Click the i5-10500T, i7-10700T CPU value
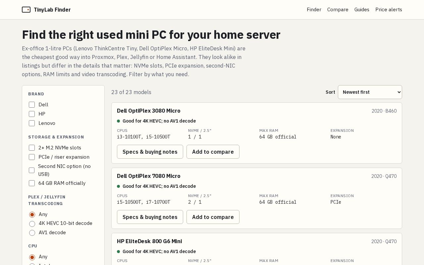The height and width of the screenshot is (265, 424). [143, 202]
